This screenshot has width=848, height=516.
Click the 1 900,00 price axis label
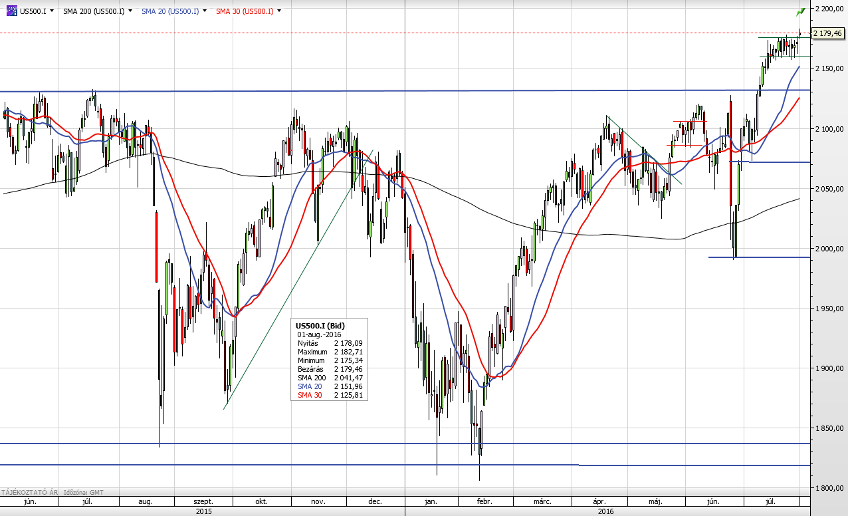(x=828, y=368)
